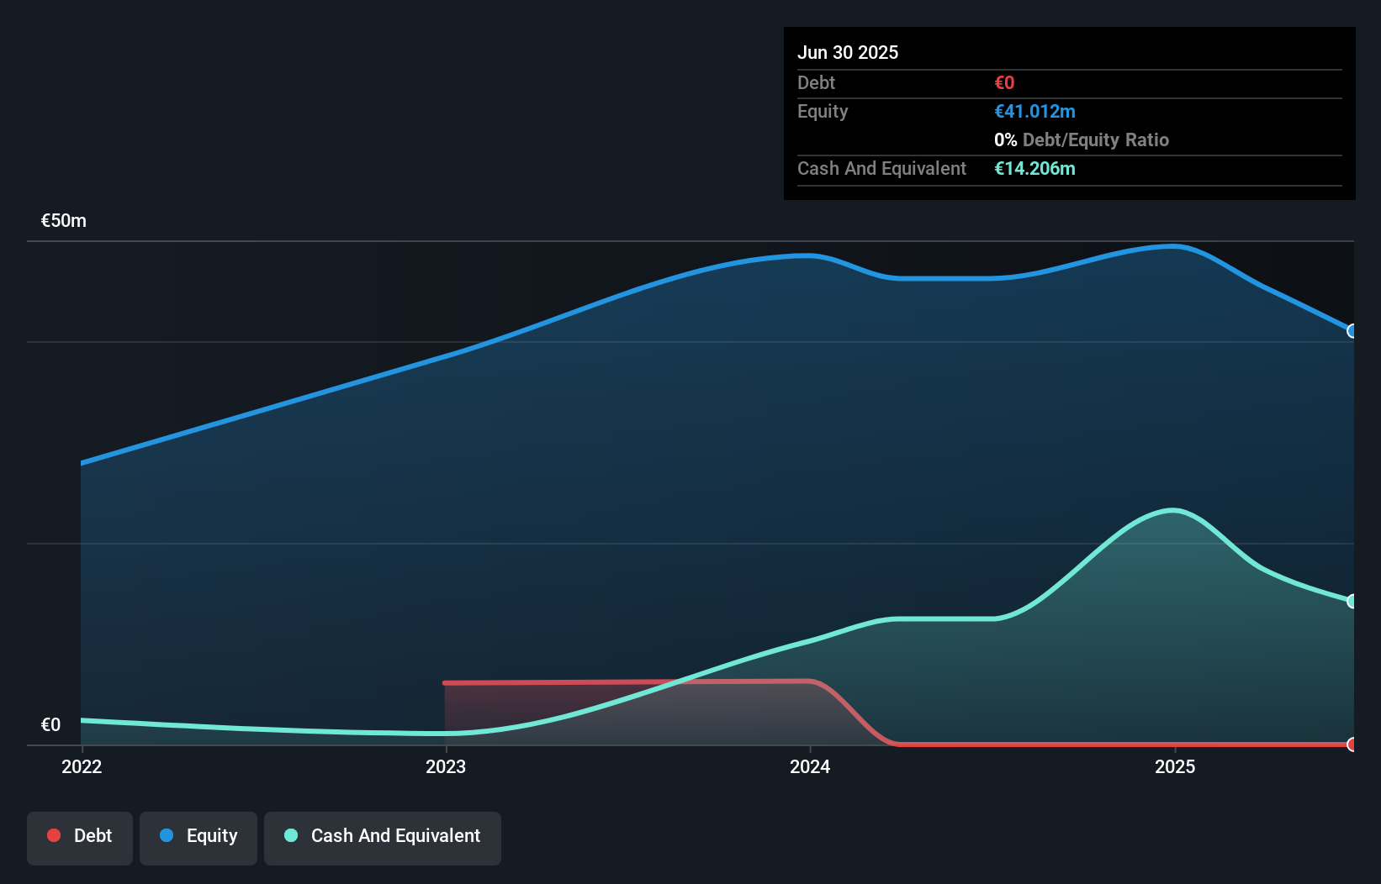Image resolution: width=1381 pixels, height=884 pixels.
Task: Toggle the Equity legend button
Action: click(x=198, y=838)
